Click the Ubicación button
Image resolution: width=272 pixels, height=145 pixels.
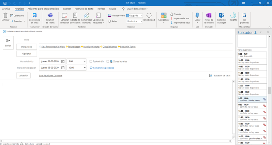click(x=24, y=75)
